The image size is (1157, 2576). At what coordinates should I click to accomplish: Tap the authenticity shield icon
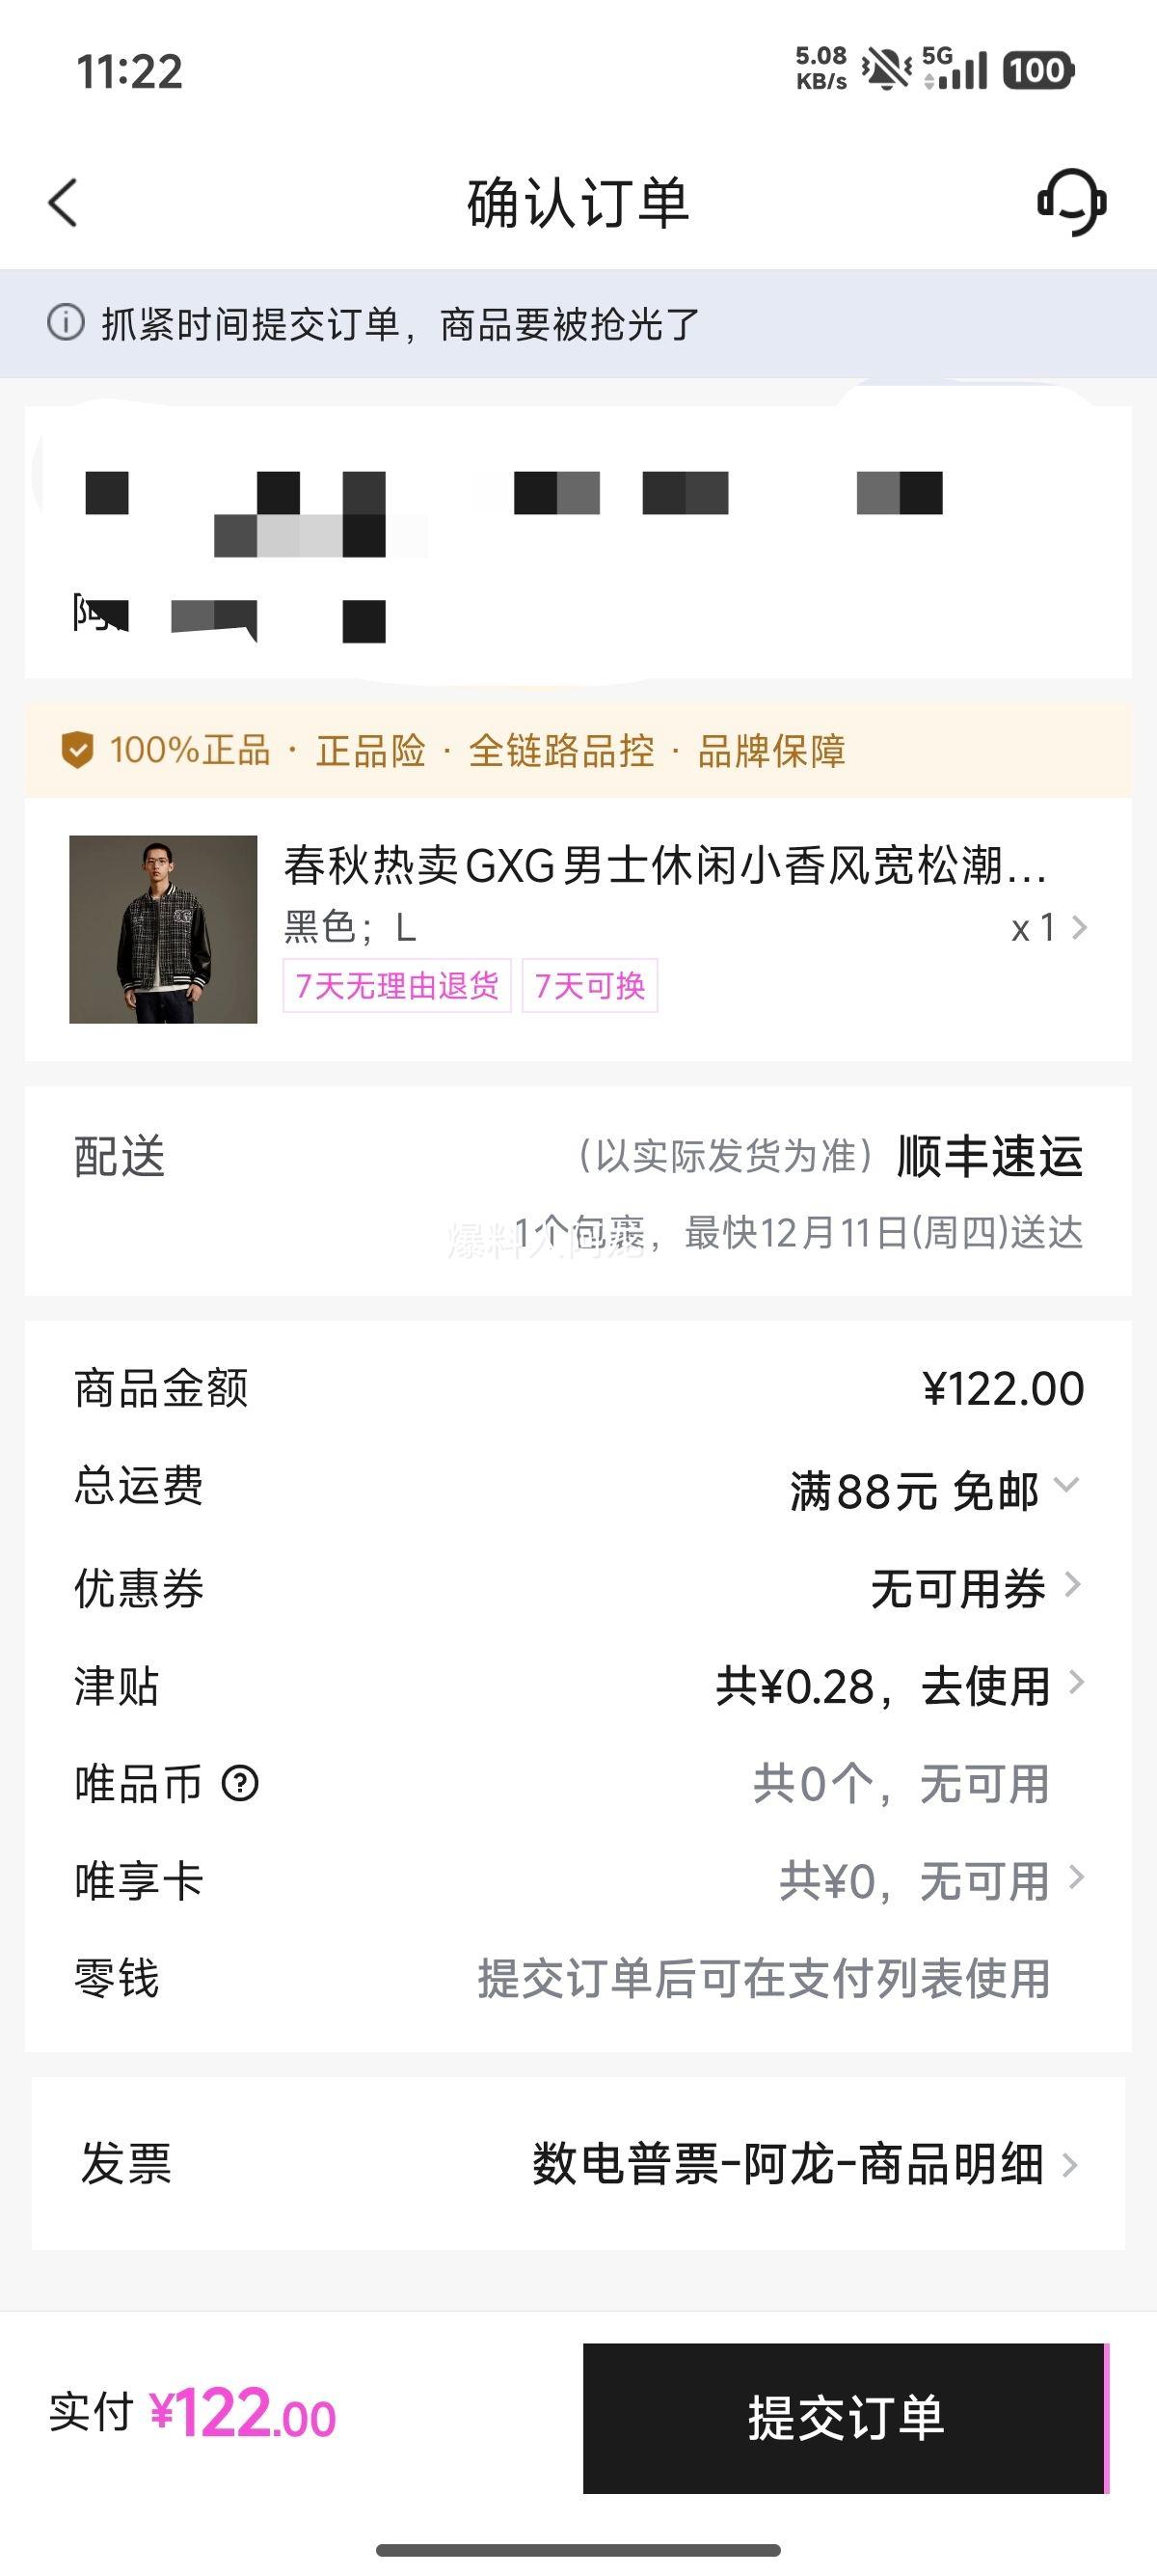click(77, 750)
